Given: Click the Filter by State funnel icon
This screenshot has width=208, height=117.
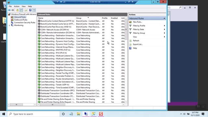Looking at the screenshot, I should point(130,29).
